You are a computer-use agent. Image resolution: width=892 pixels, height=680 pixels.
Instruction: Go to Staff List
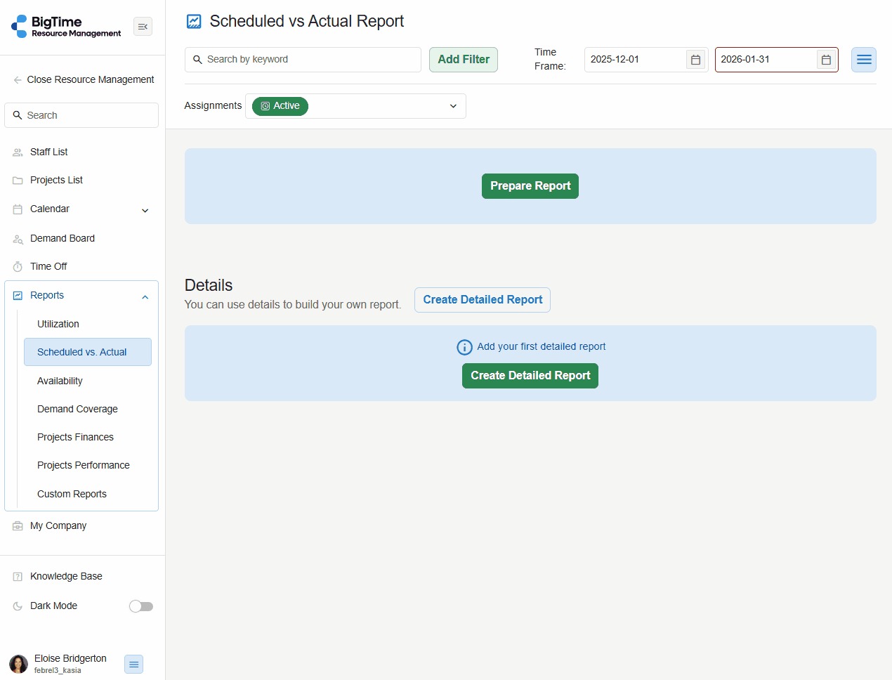49,152
